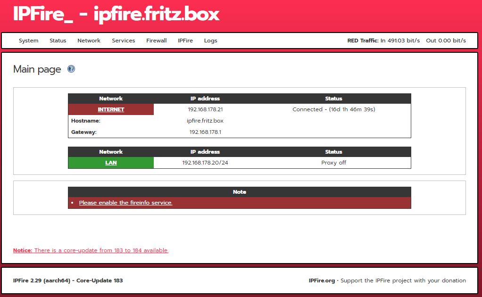Click the IPFire 2.29 Core-Update 183 version text

[68, 280]
